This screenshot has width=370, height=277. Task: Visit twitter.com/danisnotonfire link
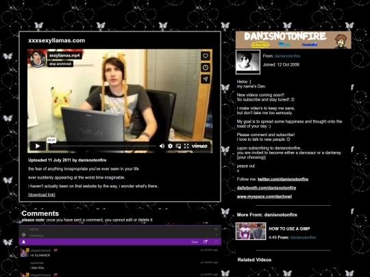tap(283, 179)
